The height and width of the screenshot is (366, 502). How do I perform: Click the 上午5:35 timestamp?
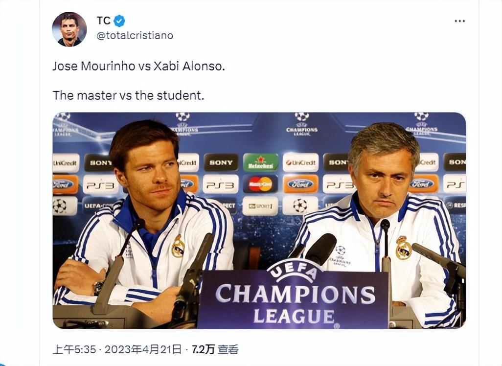point(74,349)
